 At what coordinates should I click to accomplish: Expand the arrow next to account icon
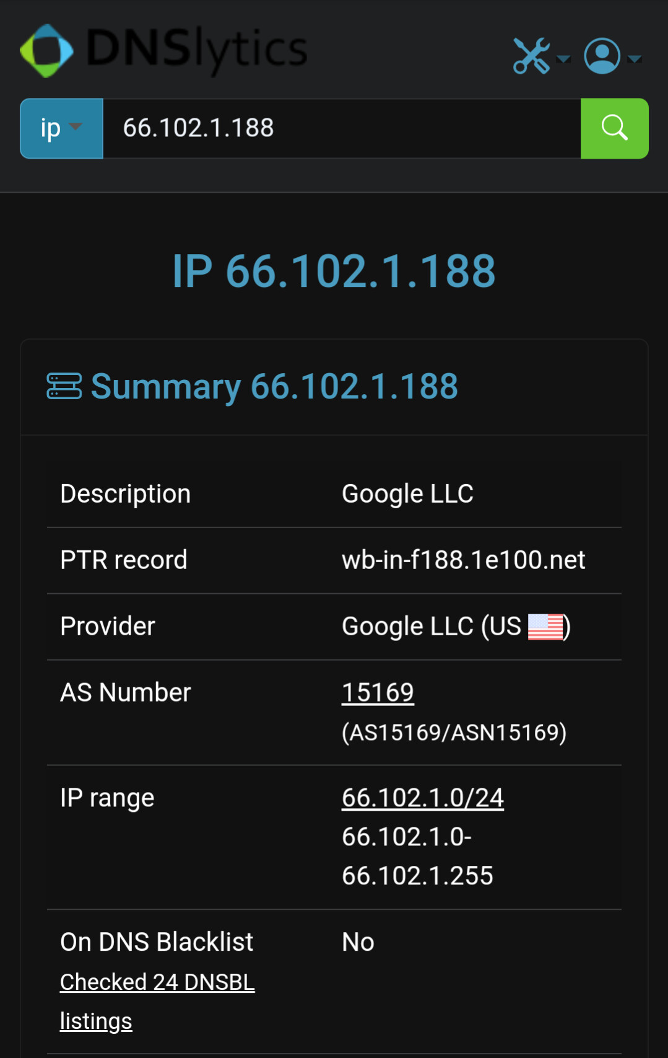(635, 59)
